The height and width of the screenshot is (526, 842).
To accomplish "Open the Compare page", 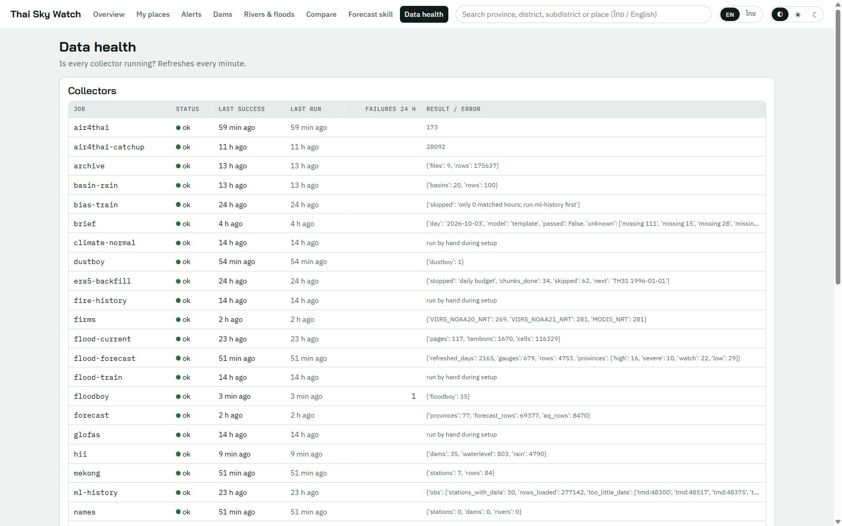I will click(x=321, y=14).
